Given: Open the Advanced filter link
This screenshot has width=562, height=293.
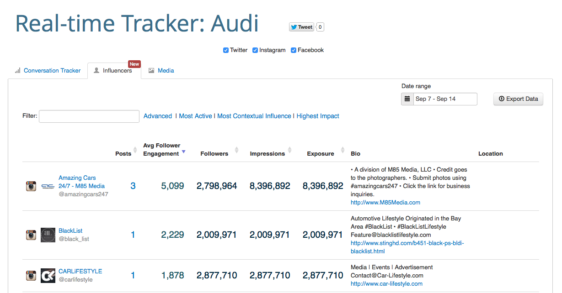Looking at the screenshot, I should click(x=158, y=116).
